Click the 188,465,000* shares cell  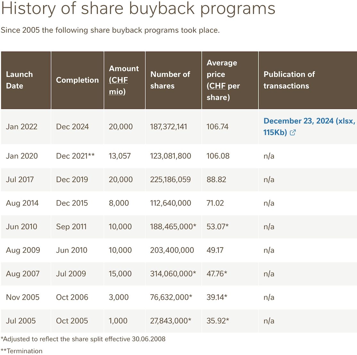point(173,227)
